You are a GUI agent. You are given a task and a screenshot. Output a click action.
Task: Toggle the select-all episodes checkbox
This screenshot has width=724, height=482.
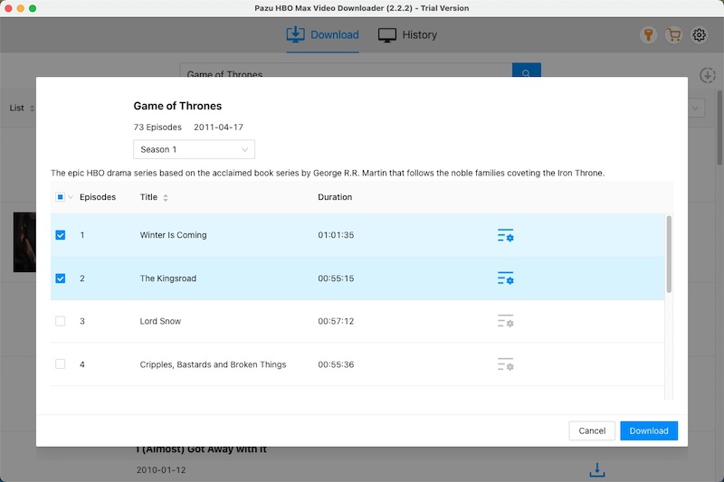pos(60,197)
